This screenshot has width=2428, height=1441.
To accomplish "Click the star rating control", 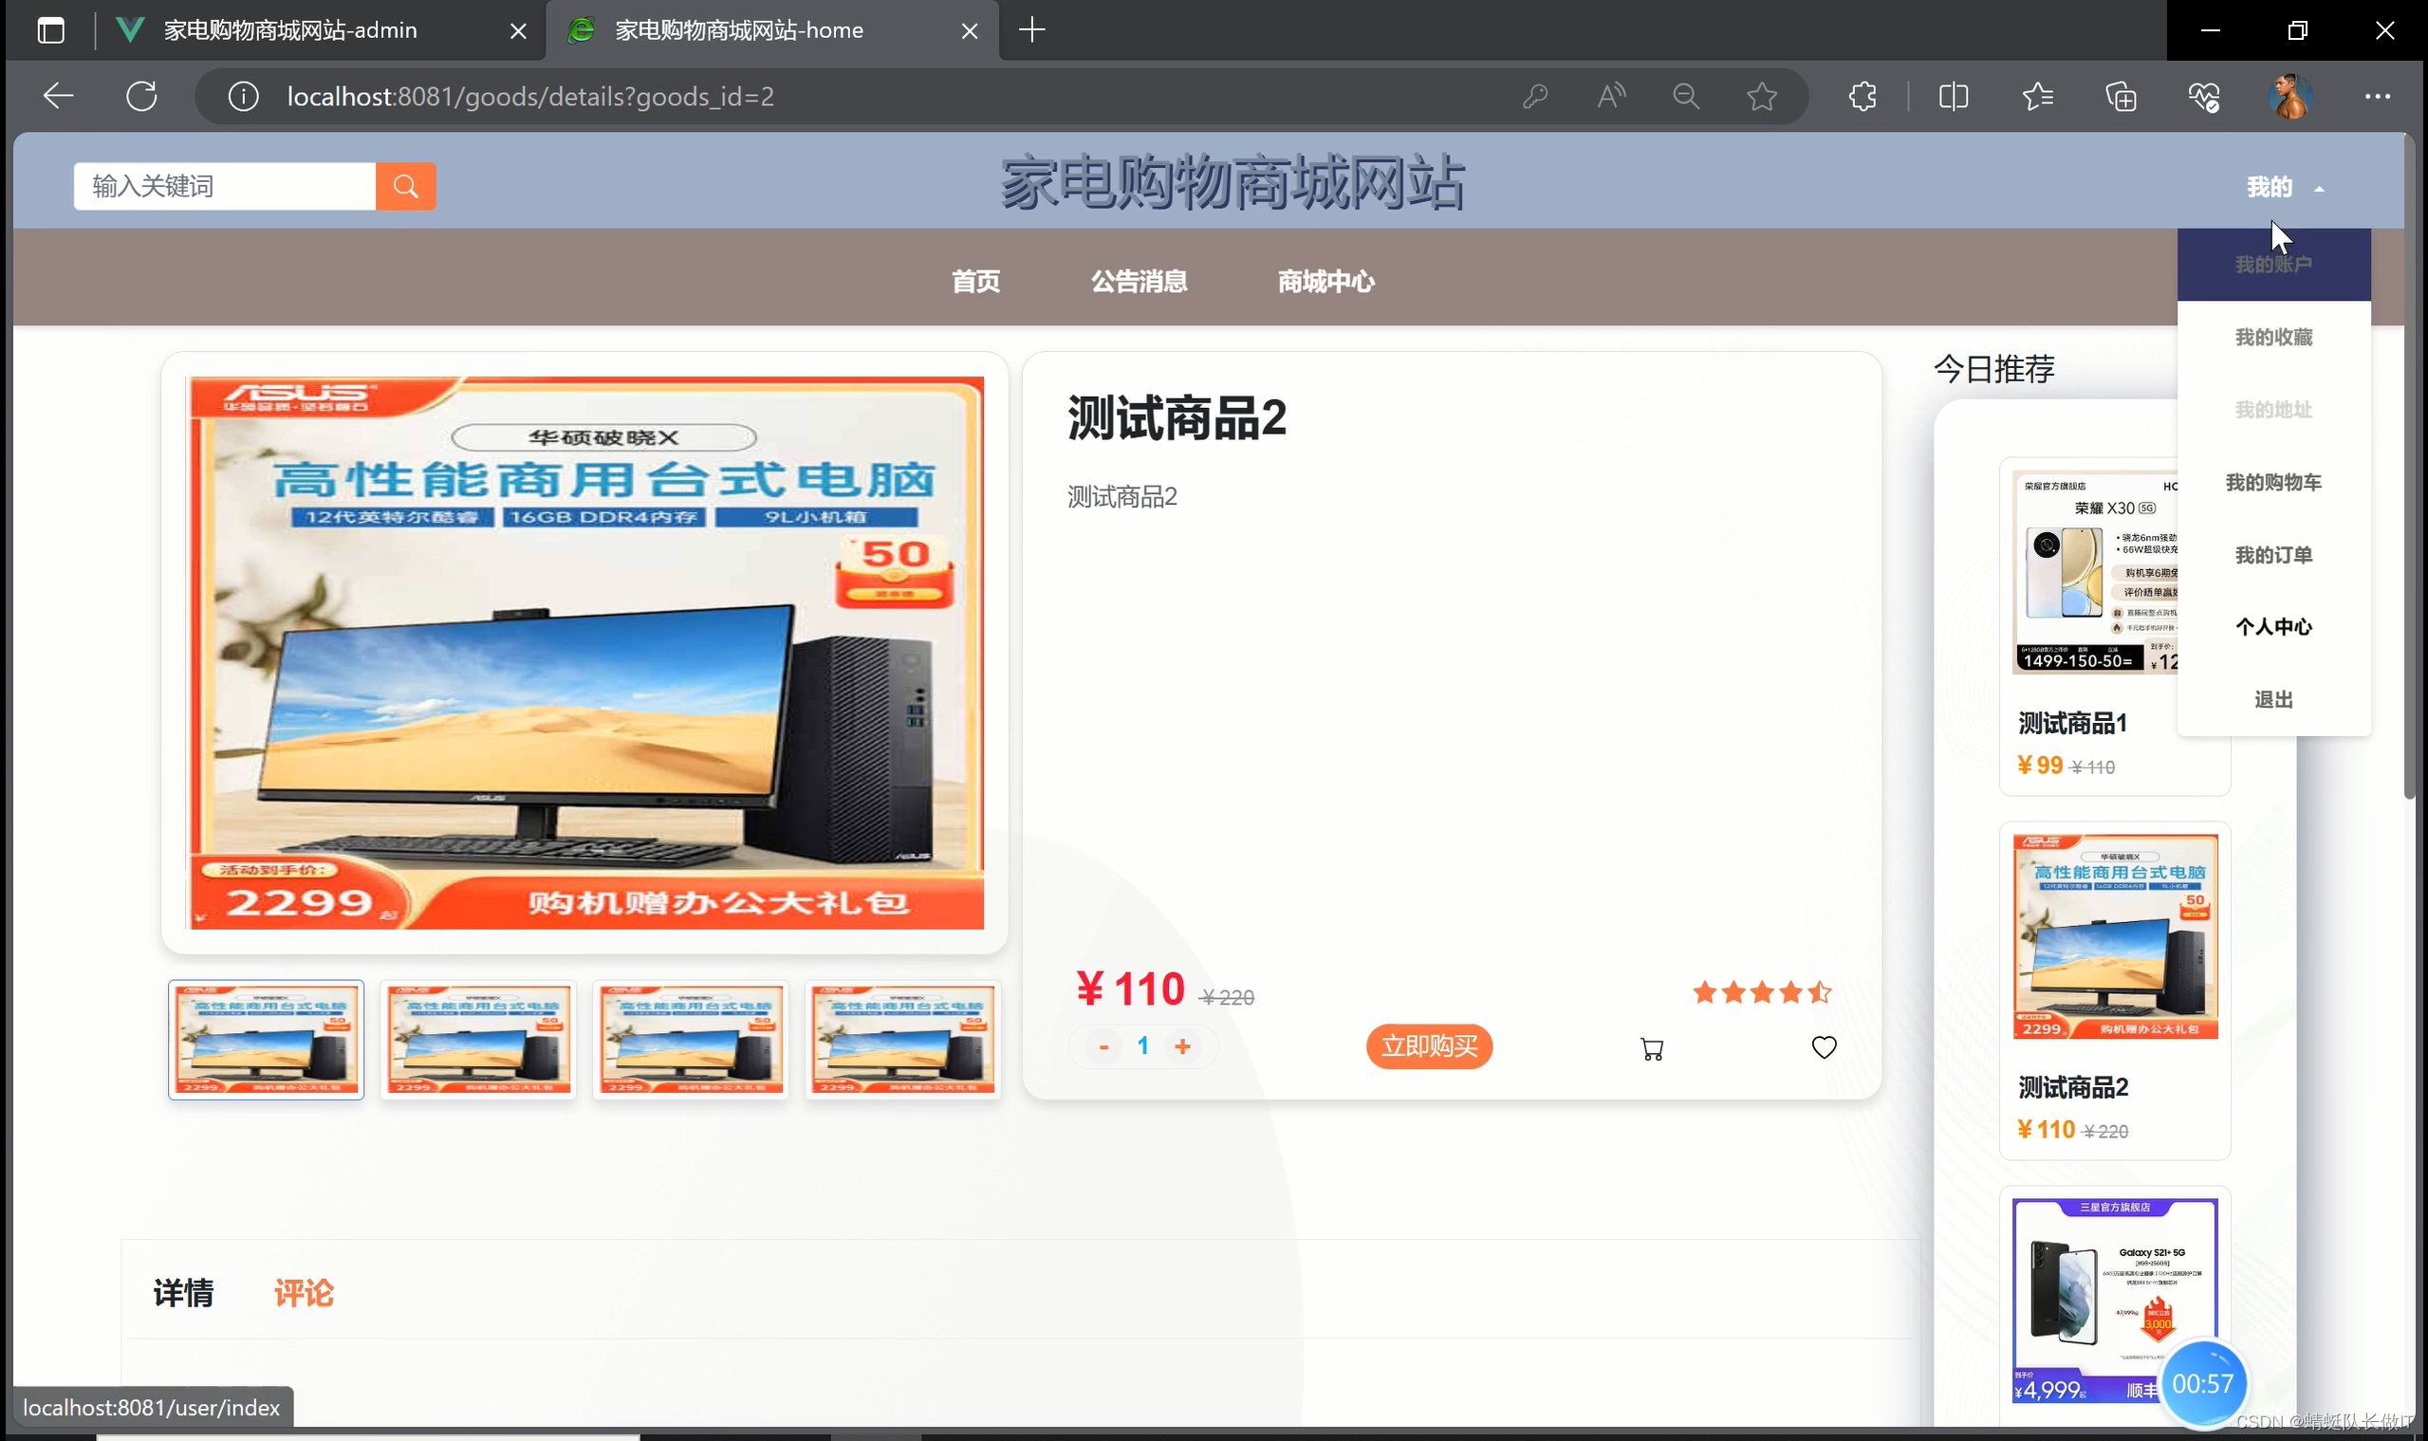I will pyautogui.click(x=1761, y=992).
